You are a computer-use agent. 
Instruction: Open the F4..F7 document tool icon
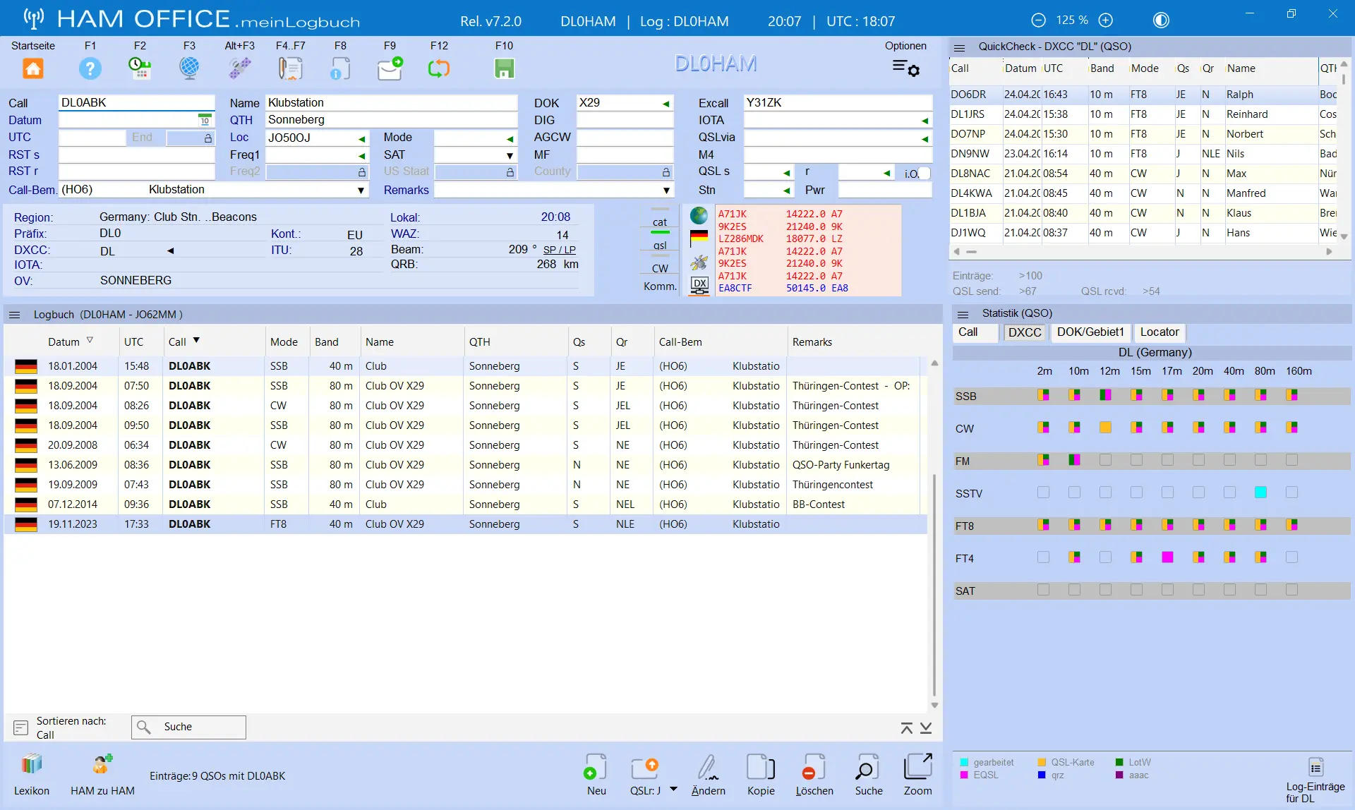point(290,68)
